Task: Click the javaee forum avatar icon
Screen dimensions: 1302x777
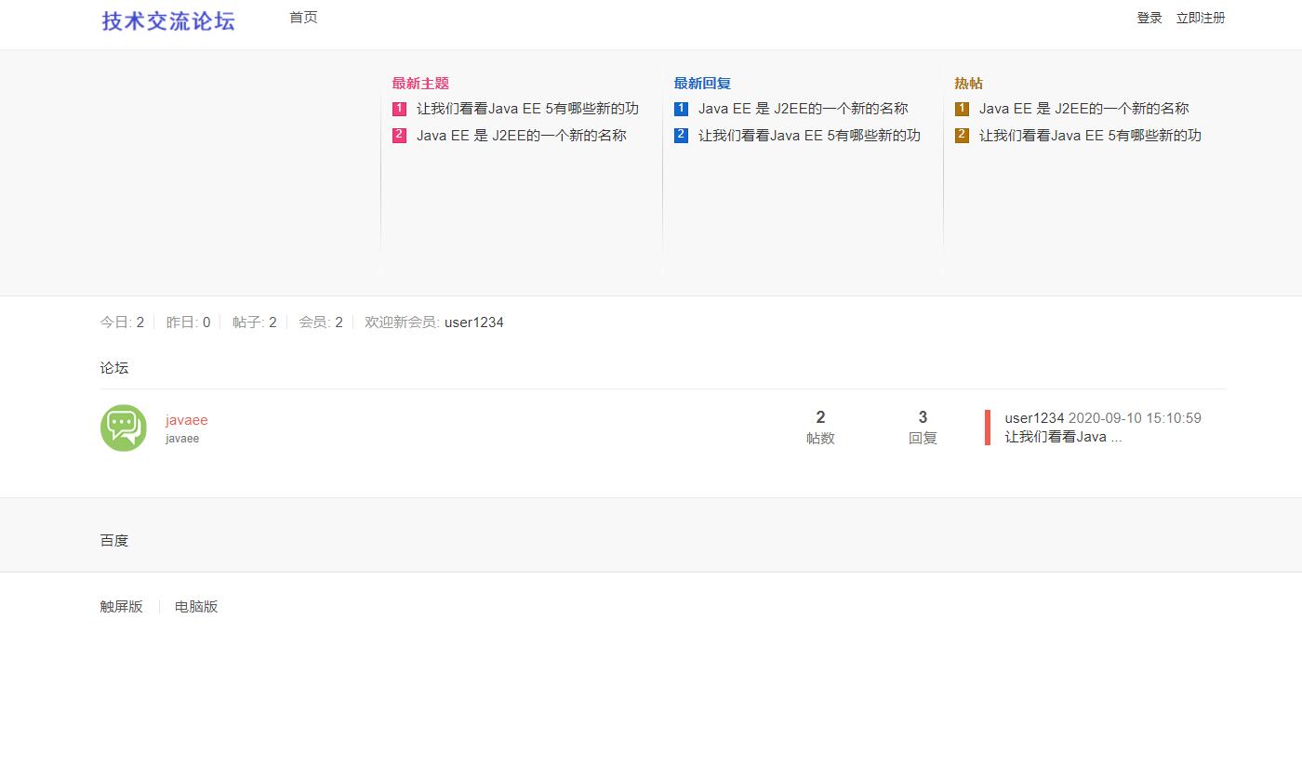Action: tap(124, 428)
